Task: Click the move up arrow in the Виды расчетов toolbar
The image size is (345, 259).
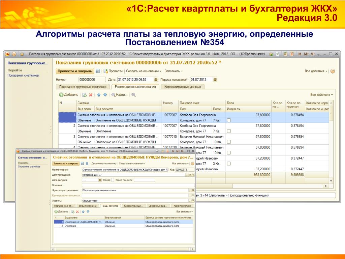Action: pyautogui.click(x=83, y=212)
